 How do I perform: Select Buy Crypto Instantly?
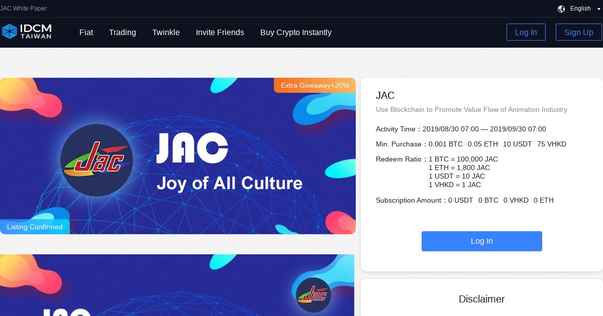(296, 32)
